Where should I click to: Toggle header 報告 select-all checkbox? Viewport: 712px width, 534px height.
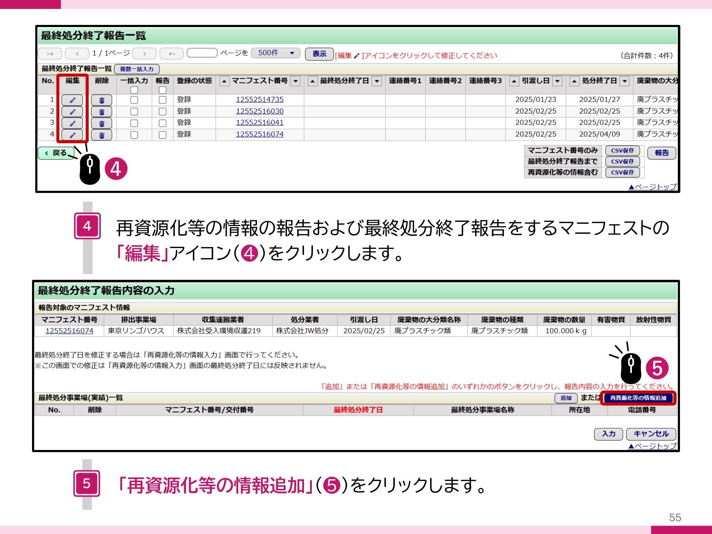pos(163,90)
